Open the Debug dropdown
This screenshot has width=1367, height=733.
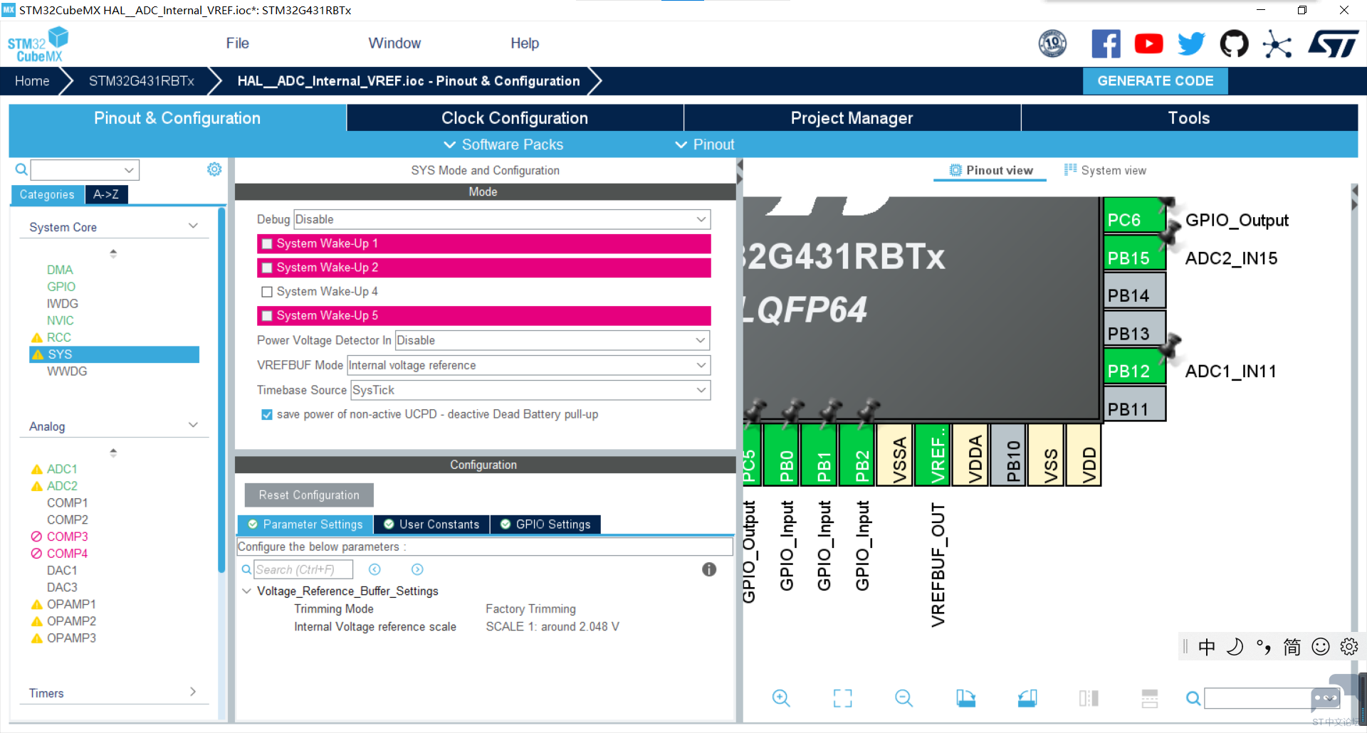[x=502, y=219]
